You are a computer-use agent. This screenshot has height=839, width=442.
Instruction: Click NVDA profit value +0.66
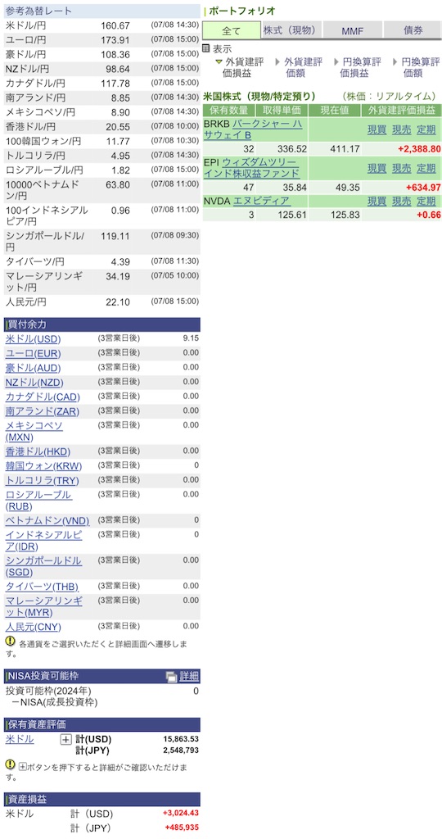tap(429, 215)
